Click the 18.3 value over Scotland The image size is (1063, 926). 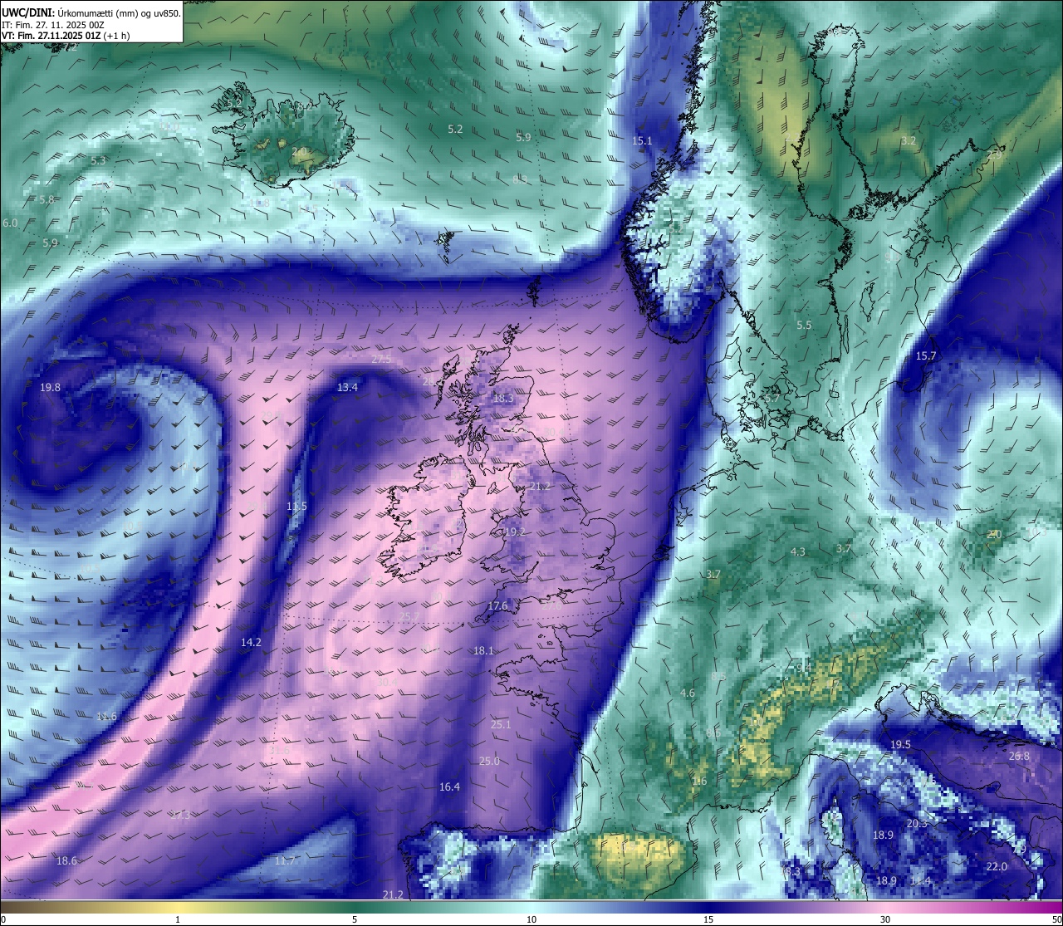click(x=503, y=399)
